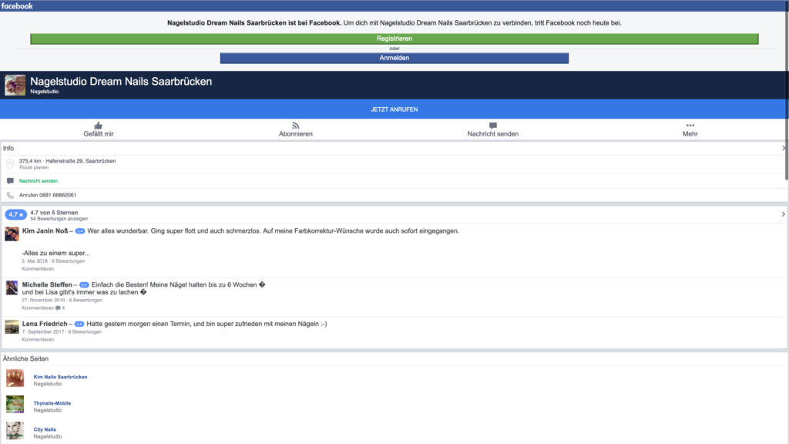Click Nagelstudio Dream Nails profile picture

(15, 85)
